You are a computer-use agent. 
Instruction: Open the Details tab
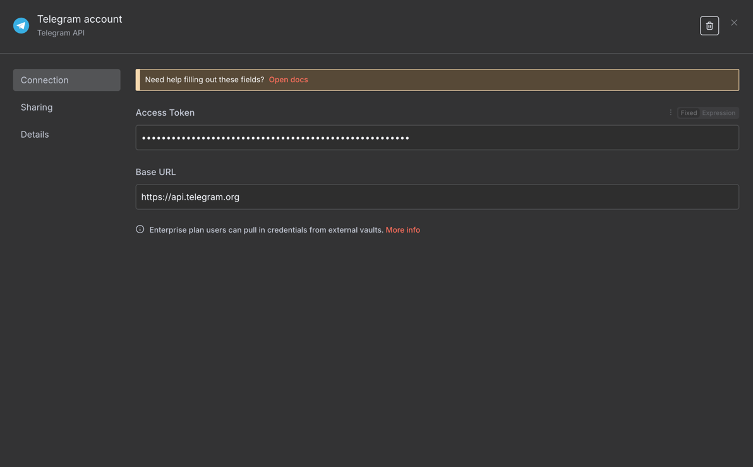(x=67, y=135)
